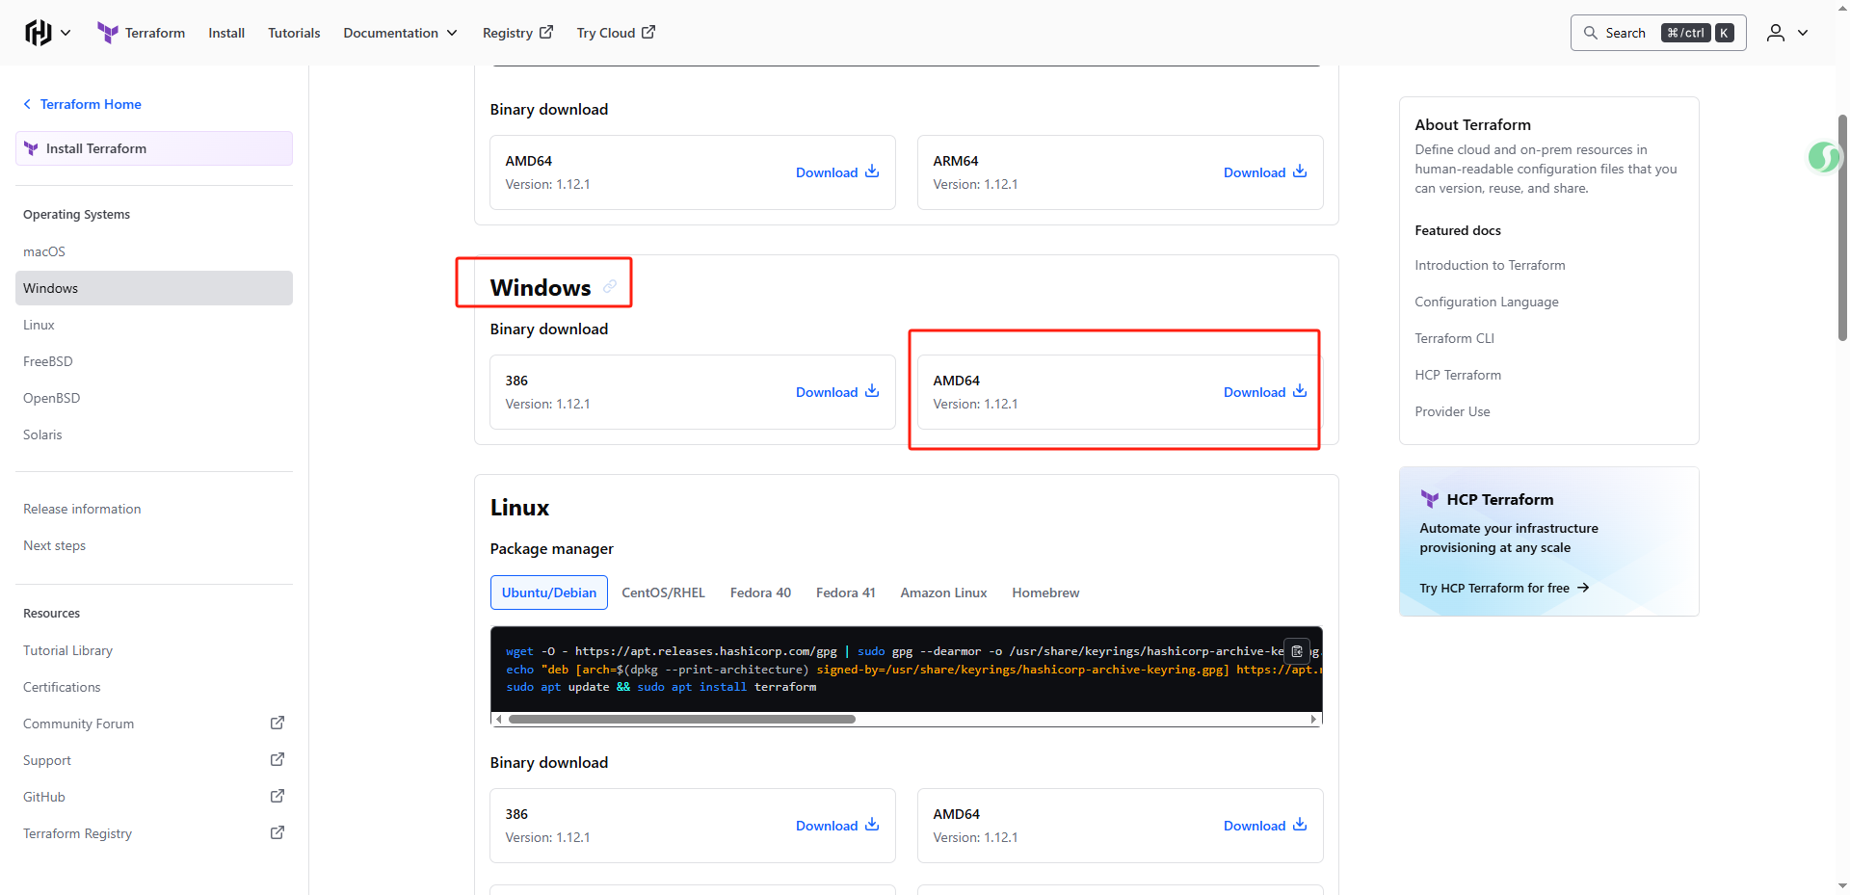Screen dimensions: 1850x895
Task: Click the code block scroll-right arrow
Action: pyautogui.click(x=1313, y=719)
